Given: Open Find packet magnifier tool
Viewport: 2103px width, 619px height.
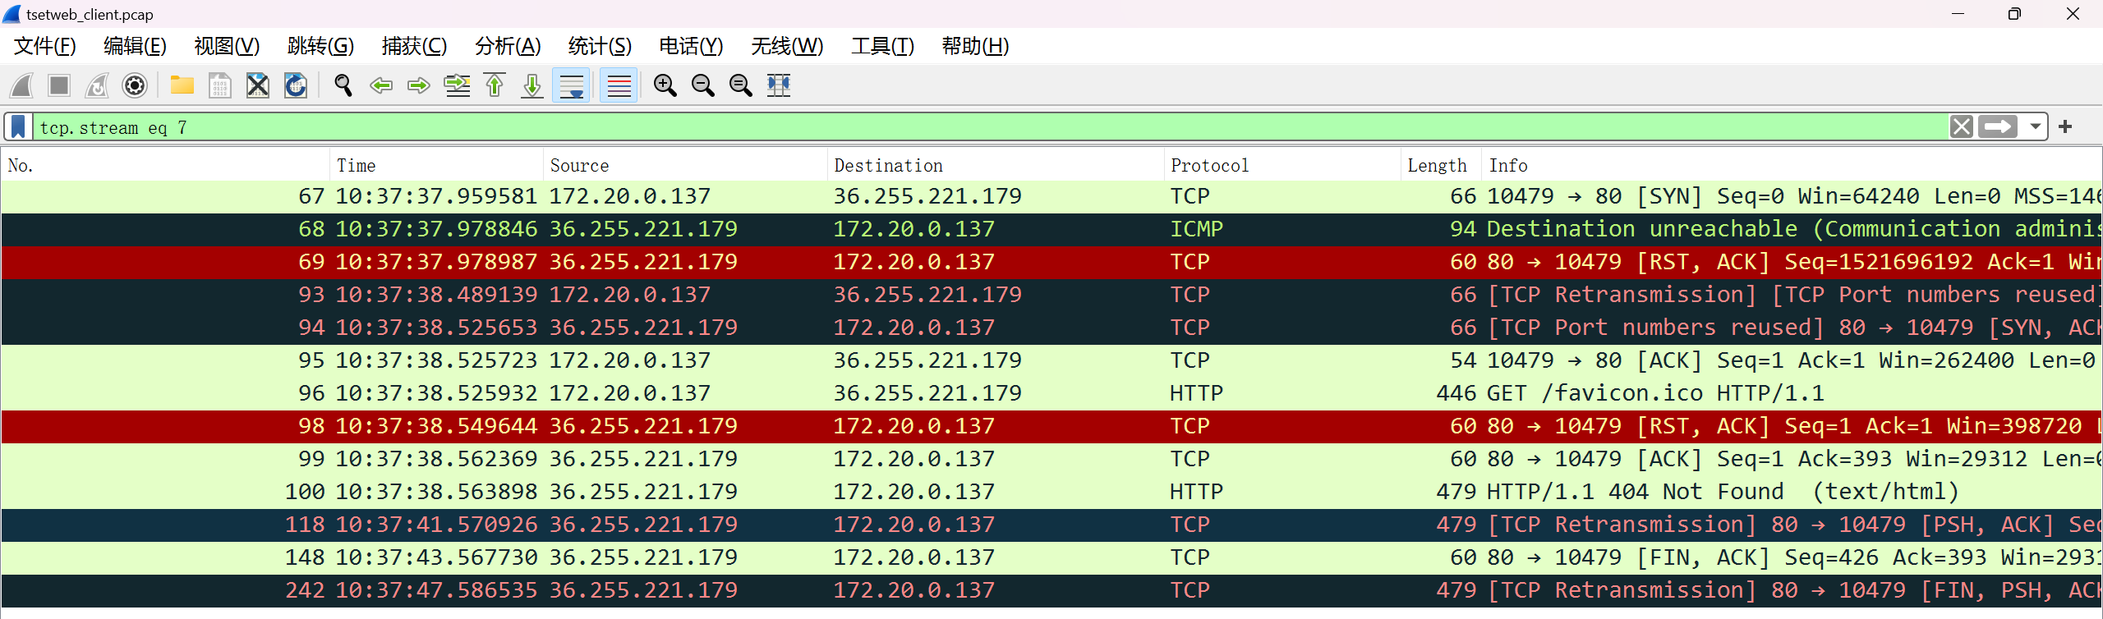Looking at the screenshot, I should pyautogui.click(x=343, y=85).
